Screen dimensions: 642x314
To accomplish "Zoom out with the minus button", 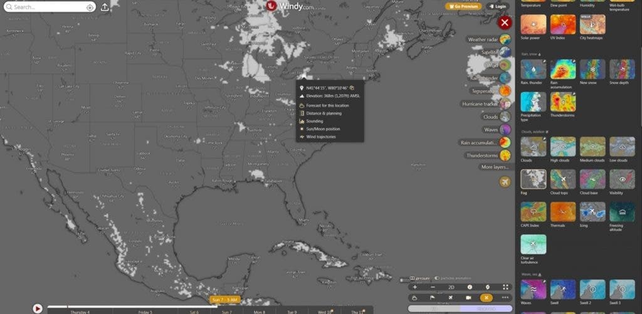I will tap(433, 287).
